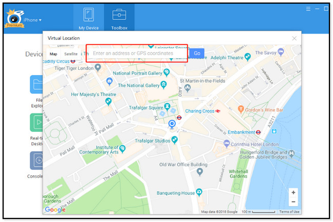Click the Embankment underground icon
The width and height of the screenshot is (333, 222).
click(258, 132)
